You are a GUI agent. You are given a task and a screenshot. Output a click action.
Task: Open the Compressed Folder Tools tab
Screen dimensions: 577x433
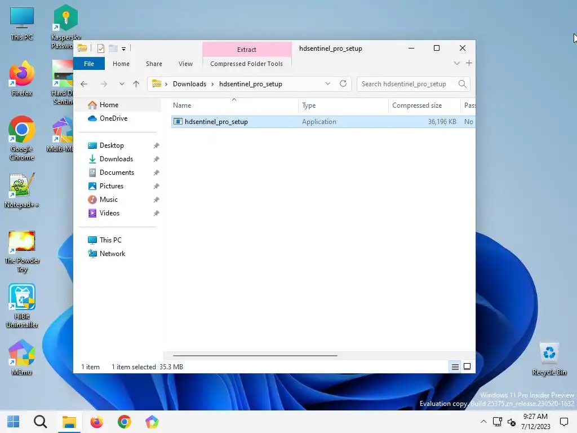click(x=247, y=64)
